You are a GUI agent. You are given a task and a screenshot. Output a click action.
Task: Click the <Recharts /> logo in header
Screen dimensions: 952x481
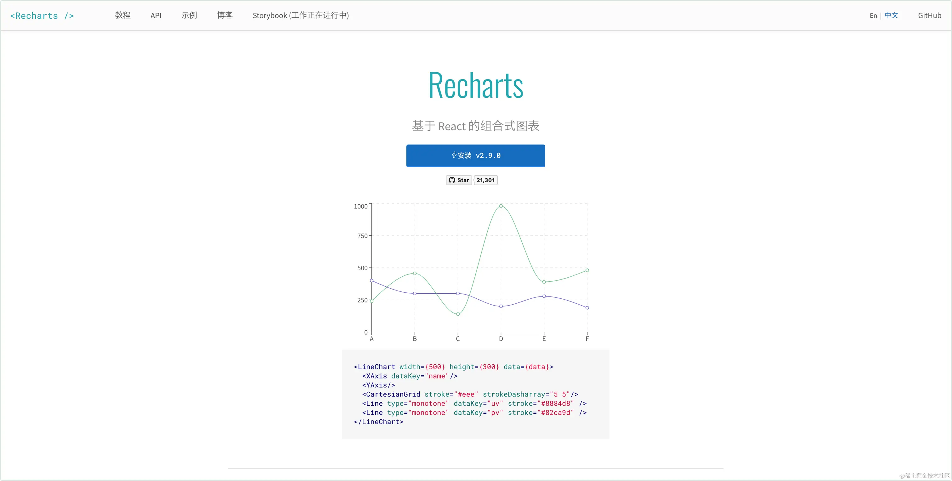tap(42, 16)
